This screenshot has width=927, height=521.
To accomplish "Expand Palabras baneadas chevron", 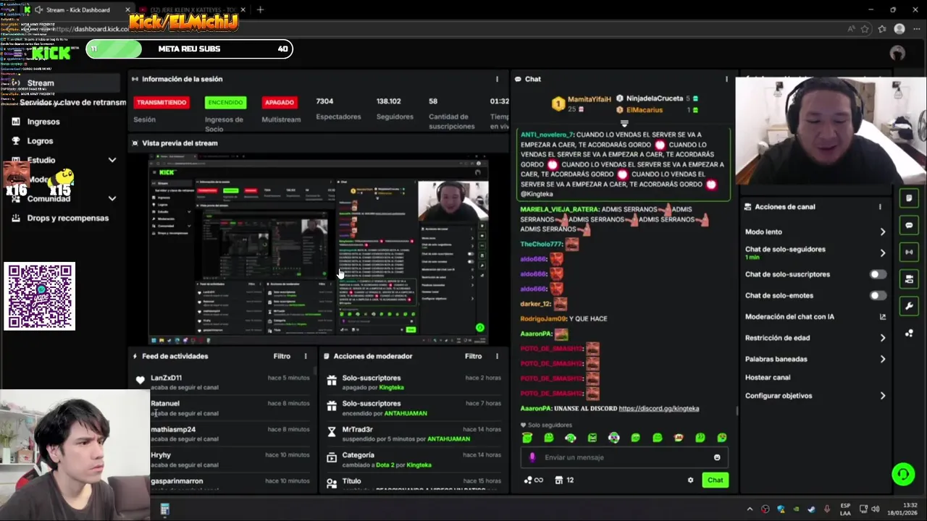I will click(882, 359).
